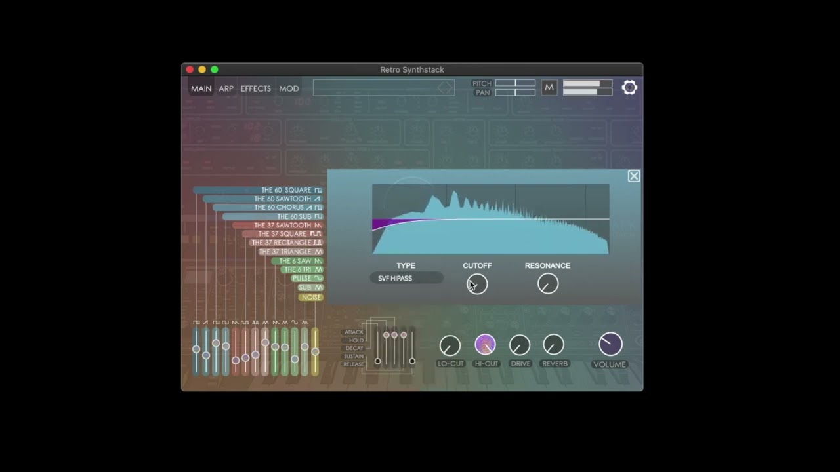Click the RELEASE envelope label
This screenshot has height=472, width=840.
354,364
